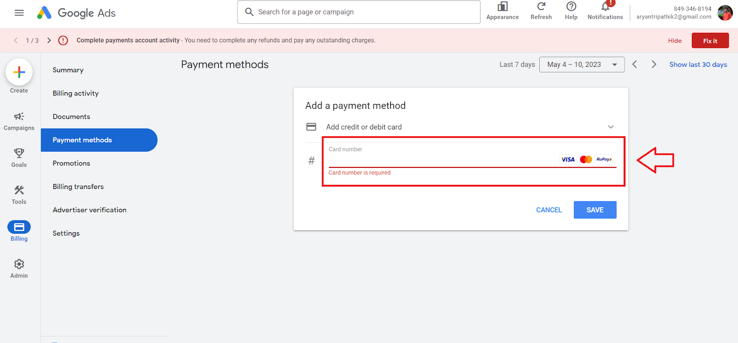Image resolution: width=738 pixels, height=343 pixels.
Task: Click the red Fix it button
Action: pos(710,41)
